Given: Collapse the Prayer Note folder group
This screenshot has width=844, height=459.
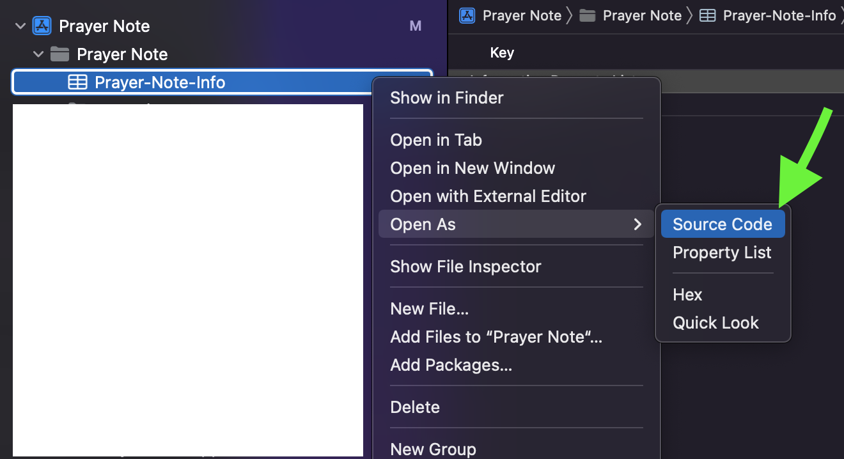Looking at the screenshot, I should tap(38, 54).
